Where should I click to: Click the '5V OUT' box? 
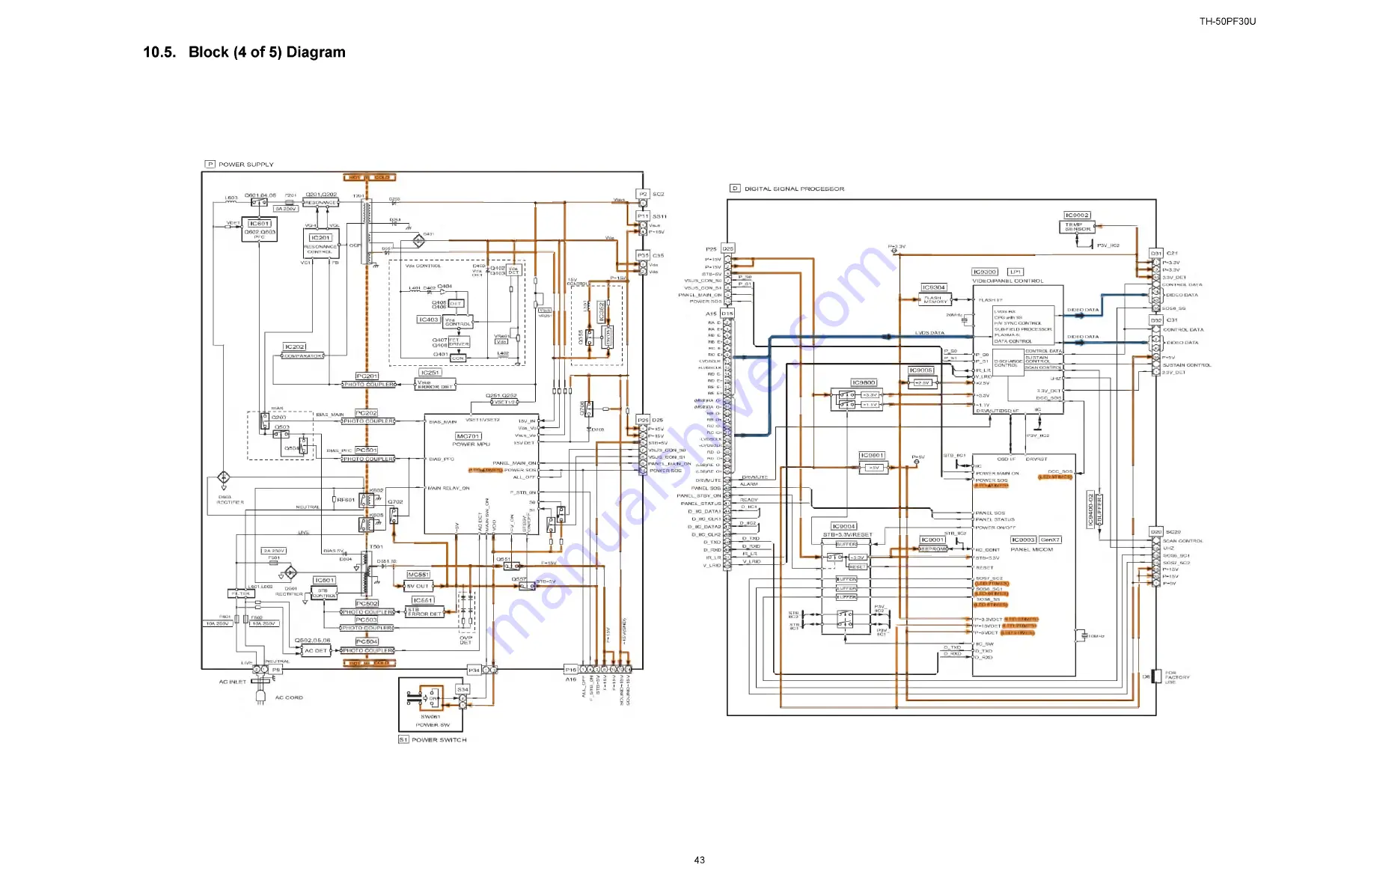click(418, 587)
